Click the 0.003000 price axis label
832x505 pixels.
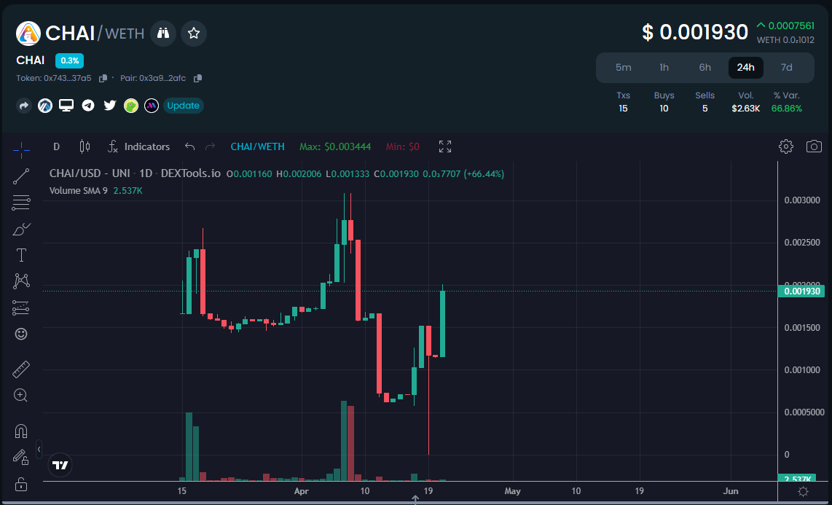click(801, 200)
